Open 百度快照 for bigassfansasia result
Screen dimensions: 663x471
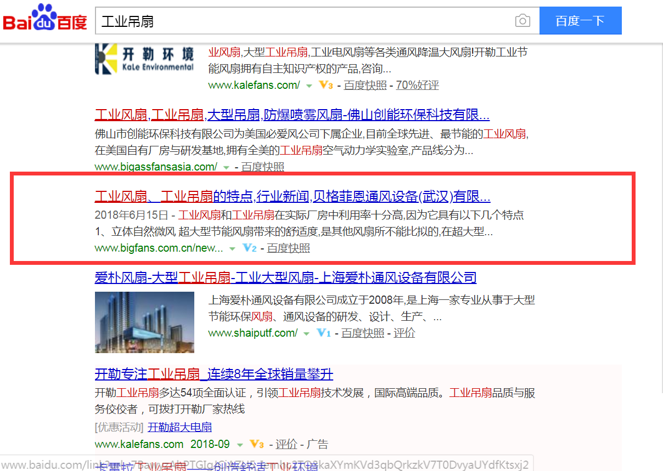pos(263,167)
